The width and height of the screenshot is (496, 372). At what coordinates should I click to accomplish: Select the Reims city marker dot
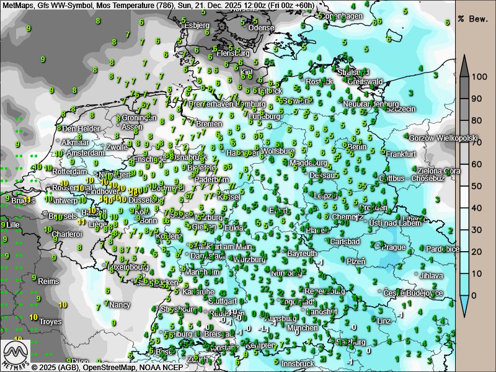[36, 281]
